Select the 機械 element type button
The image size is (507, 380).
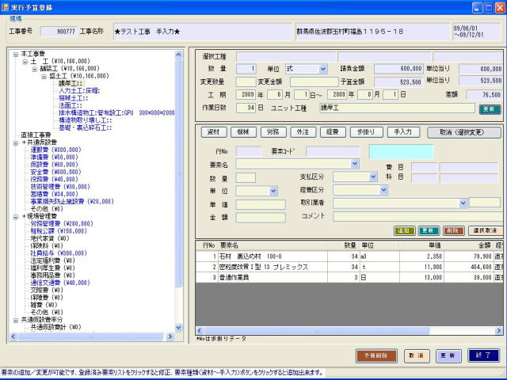click(x=243, y=132)
